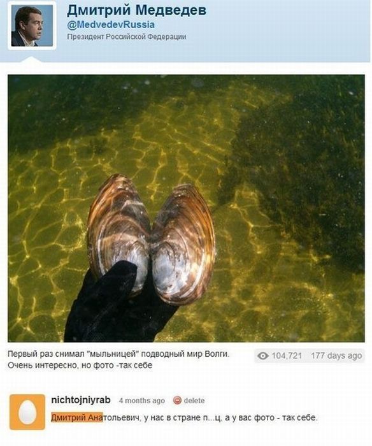Image resolution: width=372 pixels, height=446 pixels.
Task: Click the Дмитрий Медведев name heading
Action: click(x=136, y=11)
